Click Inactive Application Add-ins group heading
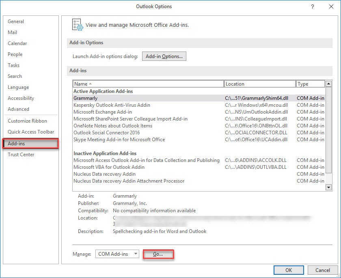 (x=105, y=153)
